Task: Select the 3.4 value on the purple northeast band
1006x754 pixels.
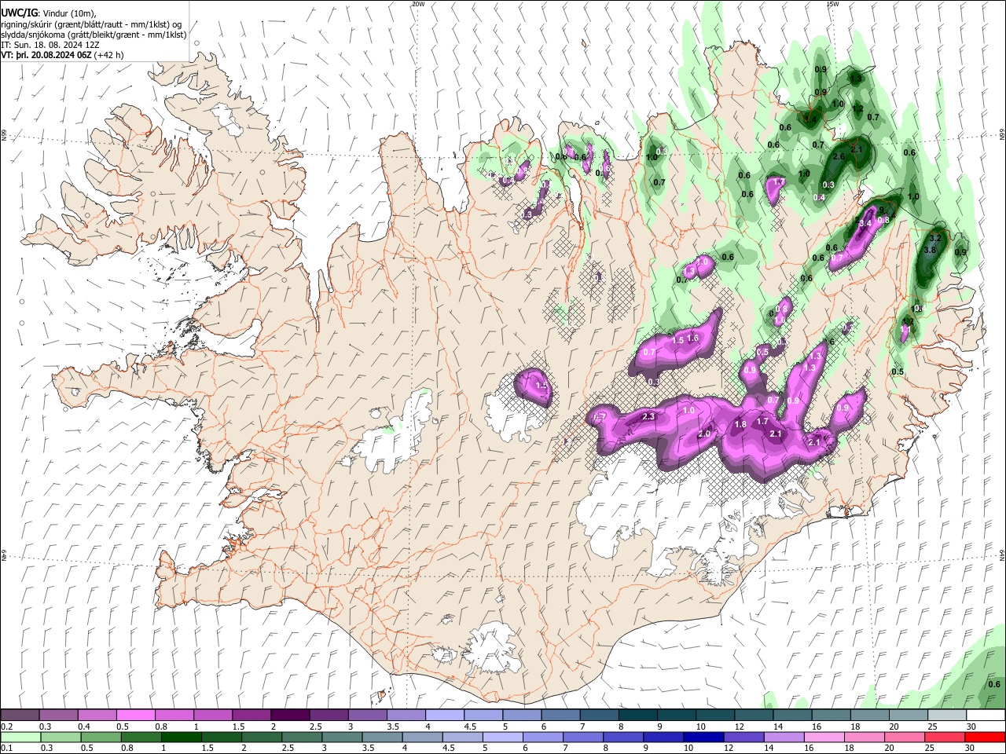Action: click(865, 224)
